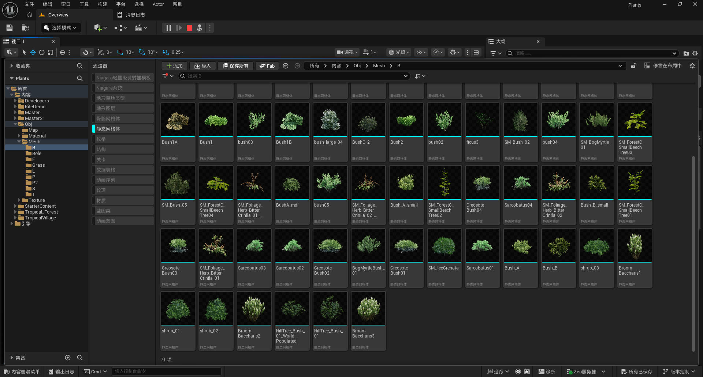
Task: Toggle the Niagara系统 filter
Action: [123, 88]
